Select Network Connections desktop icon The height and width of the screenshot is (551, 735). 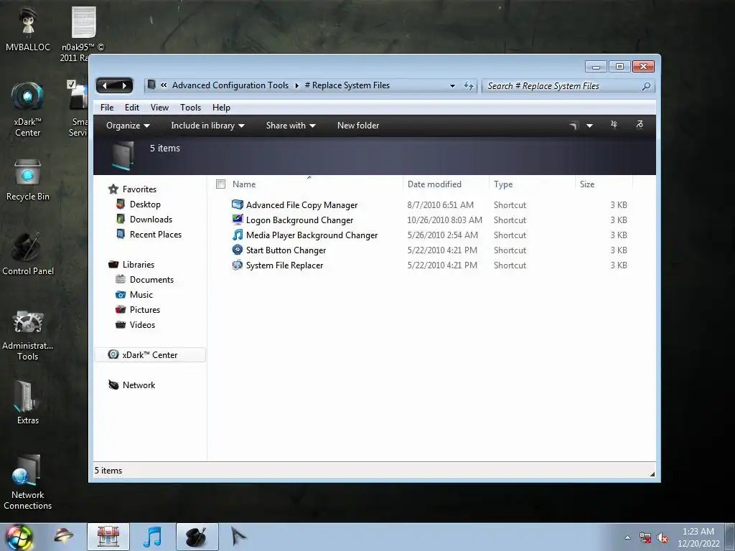point(27,470)
